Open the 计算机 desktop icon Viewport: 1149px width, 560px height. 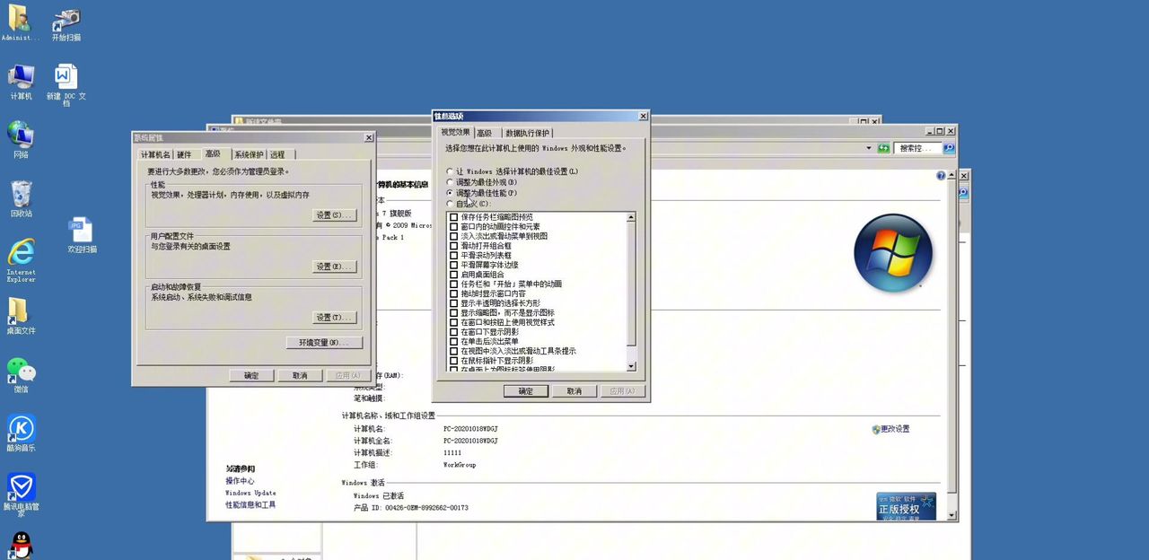(x=21, y=82)
